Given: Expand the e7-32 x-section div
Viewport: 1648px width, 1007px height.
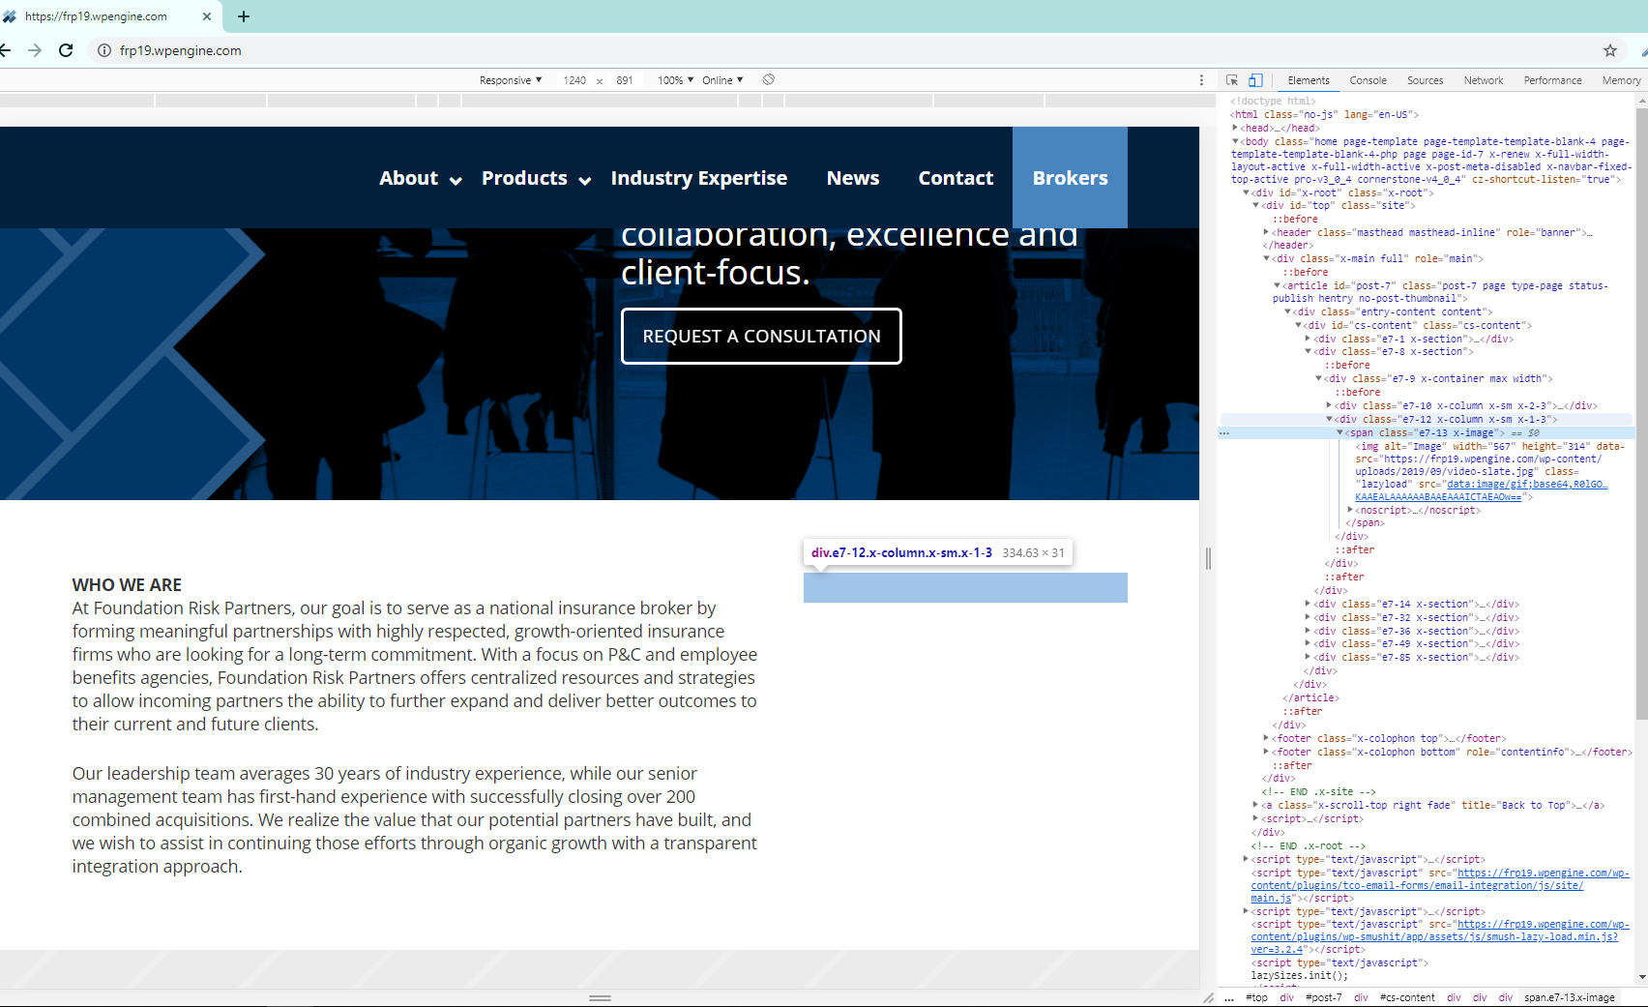Looking at the screenshot, I should coord(1308,617).
